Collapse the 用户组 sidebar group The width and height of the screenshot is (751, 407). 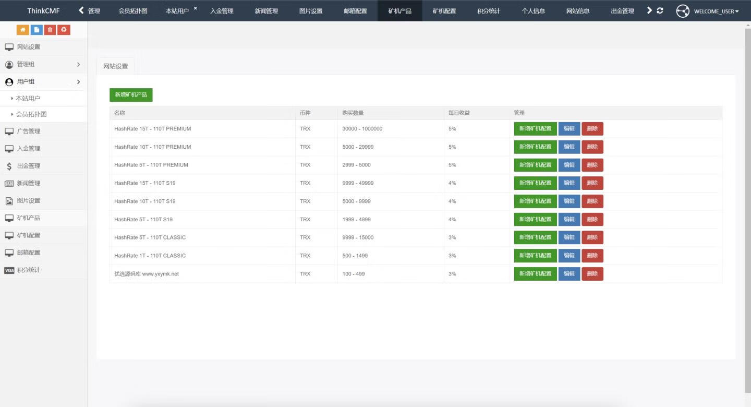[43, 82]
